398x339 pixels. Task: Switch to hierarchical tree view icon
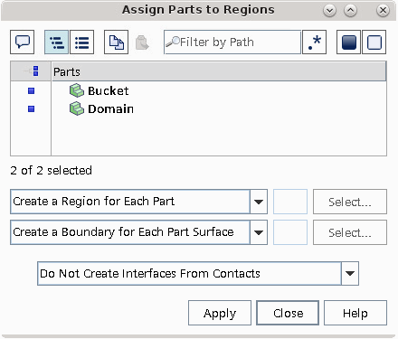coord(56,42)
